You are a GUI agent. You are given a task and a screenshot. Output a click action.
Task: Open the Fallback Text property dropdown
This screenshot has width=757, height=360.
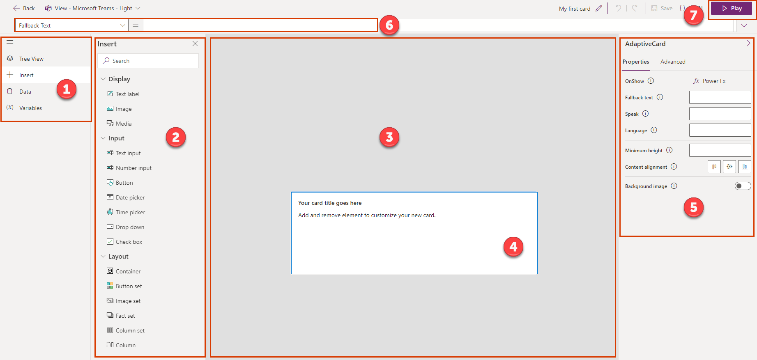[72, 25]
